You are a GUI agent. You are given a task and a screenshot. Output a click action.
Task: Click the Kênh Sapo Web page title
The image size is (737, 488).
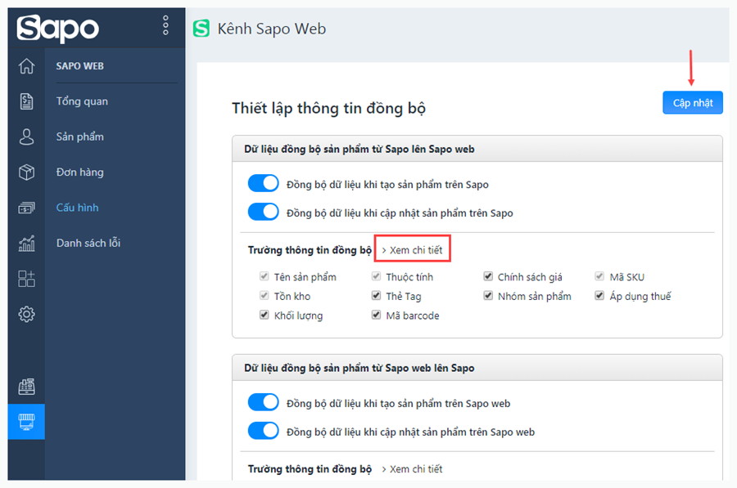tap(272, 29)
